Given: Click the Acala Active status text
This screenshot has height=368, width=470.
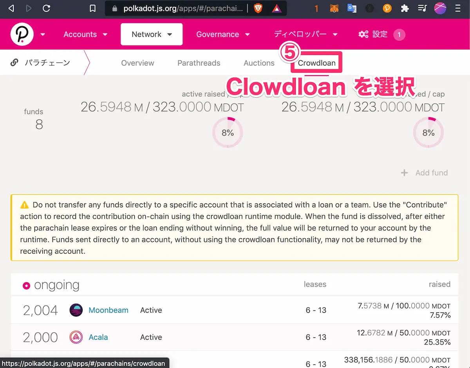Looking at the screenshot, I should pyautogui.click(x=151, y=337).
